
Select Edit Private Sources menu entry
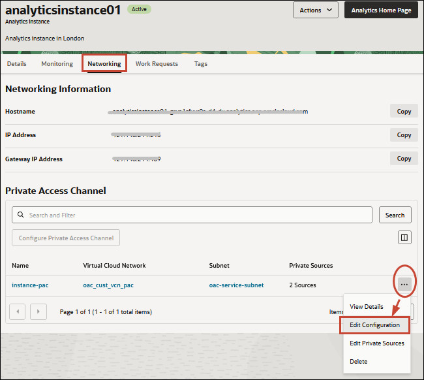[x=376, y=343]
